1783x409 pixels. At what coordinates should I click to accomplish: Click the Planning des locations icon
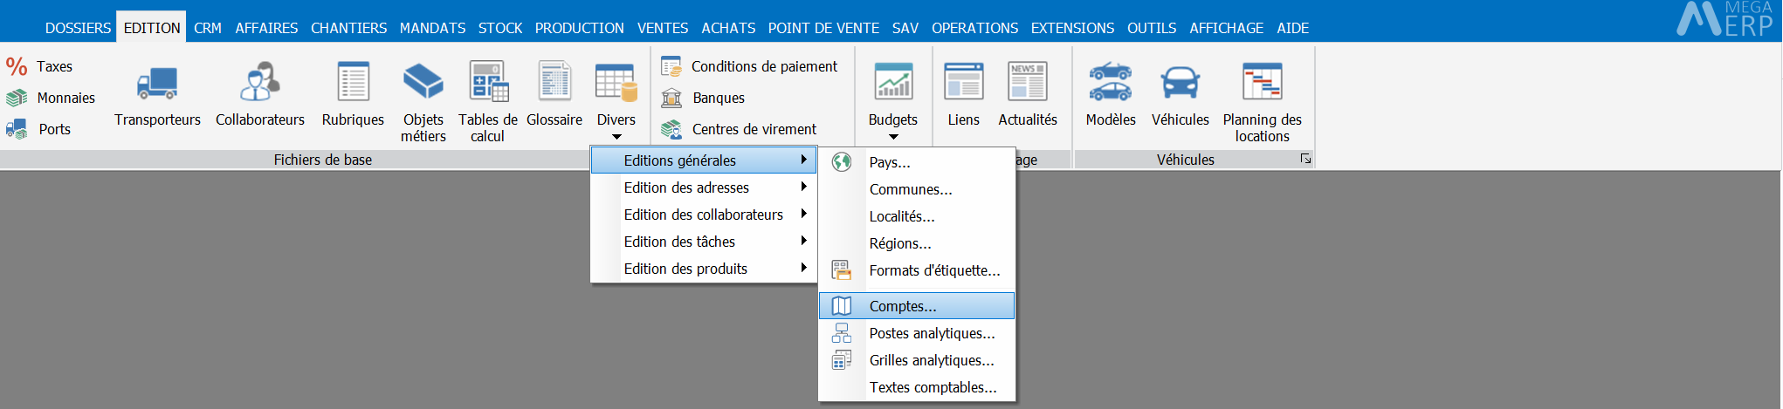coord(1262,83)
